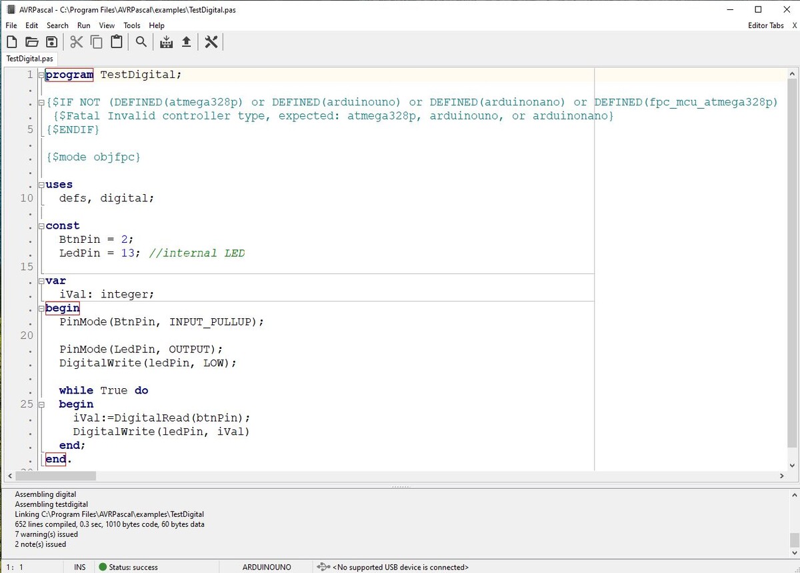Click 'Assembling testdigital' output line

click(x=51, y=504)
